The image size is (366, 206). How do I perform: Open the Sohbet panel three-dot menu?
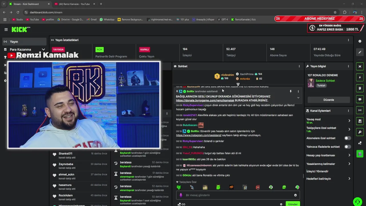click(299, 66)
